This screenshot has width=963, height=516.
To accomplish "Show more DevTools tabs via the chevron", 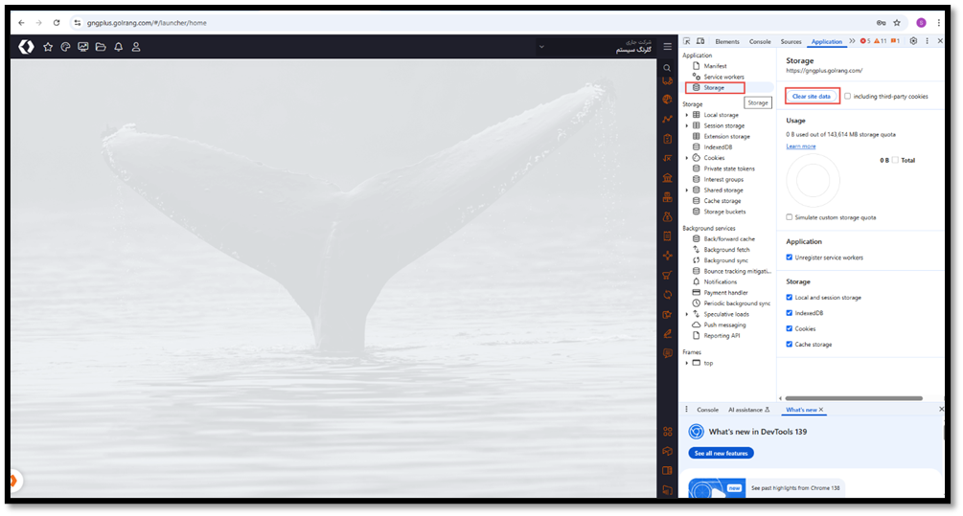I will pos(852,41).
